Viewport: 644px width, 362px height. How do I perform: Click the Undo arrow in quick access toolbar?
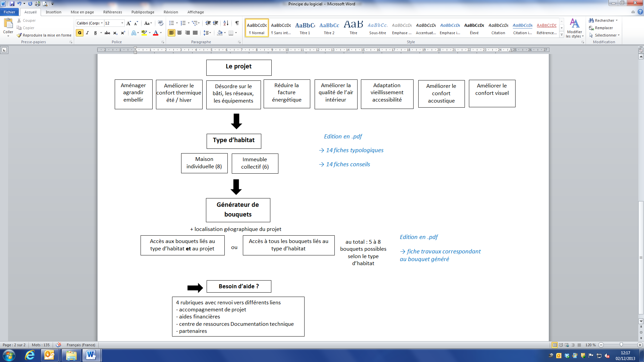coord(19,4)
